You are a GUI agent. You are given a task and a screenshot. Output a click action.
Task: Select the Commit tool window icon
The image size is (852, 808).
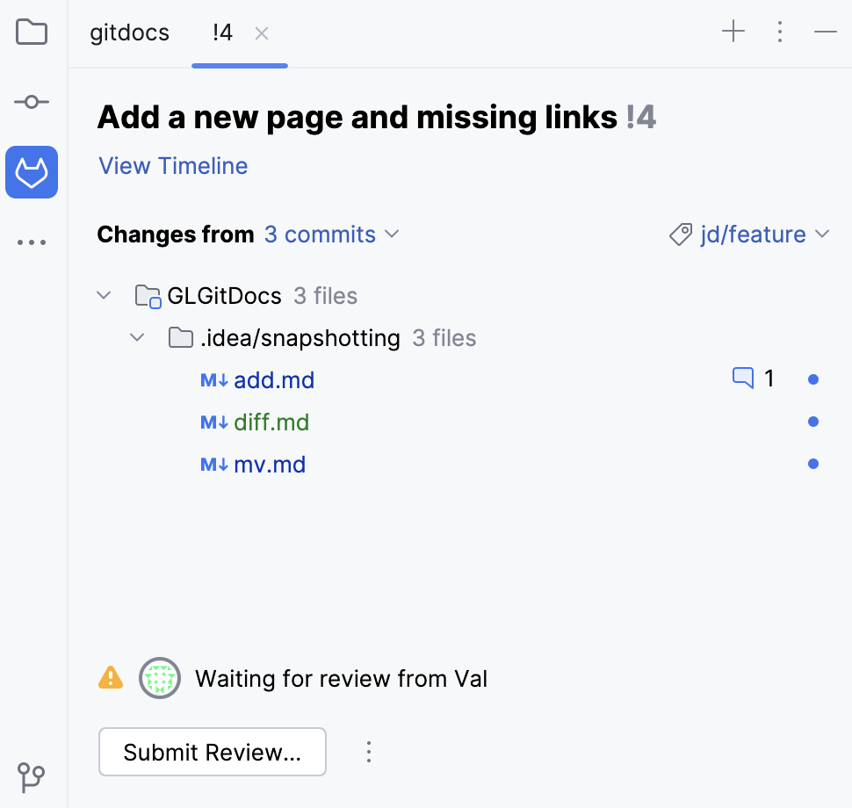tap(32, 102)
